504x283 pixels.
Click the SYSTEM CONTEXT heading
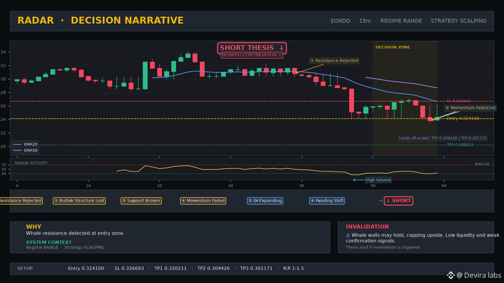(x=49, y=242)
